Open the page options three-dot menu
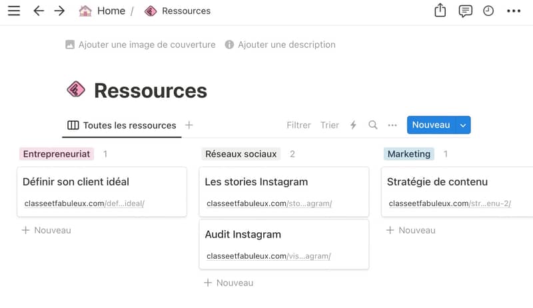Image resolution: width=533 pixels, height=308 pixels. pos(514,11)
